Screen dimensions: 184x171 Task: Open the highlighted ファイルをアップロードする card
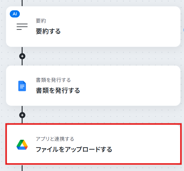[x=93, y=144]
